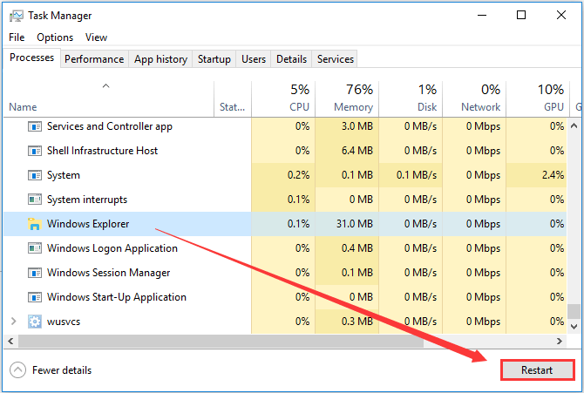
Task: Select the Services and Controller app row
Action: click(x=285, y=126)
